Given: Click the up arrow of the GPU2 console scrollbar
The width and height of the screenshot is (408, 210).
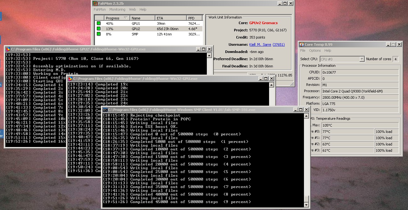Looking at the screenshot, I should tap(209, 55).
